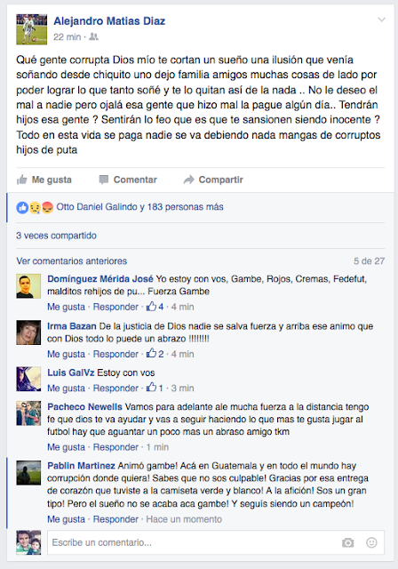Open Alejandro Matias Diaz's profile picture thumbnail
Viewport: 398px width, 569px height.
click(x=31, y=29)
